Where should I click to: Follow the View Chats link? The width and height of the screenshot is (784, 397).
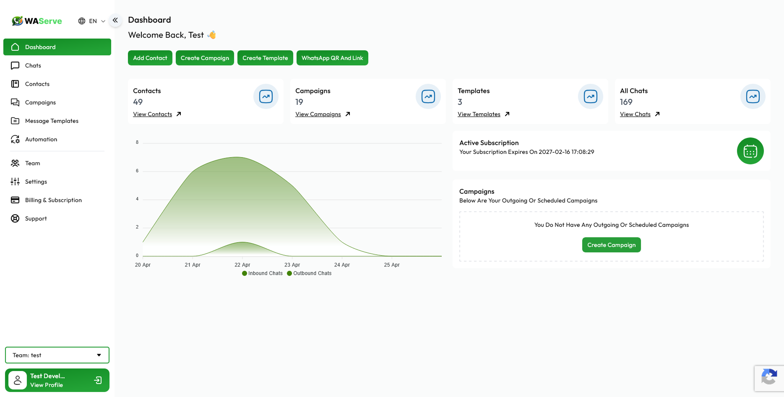[x=635, y=114]
